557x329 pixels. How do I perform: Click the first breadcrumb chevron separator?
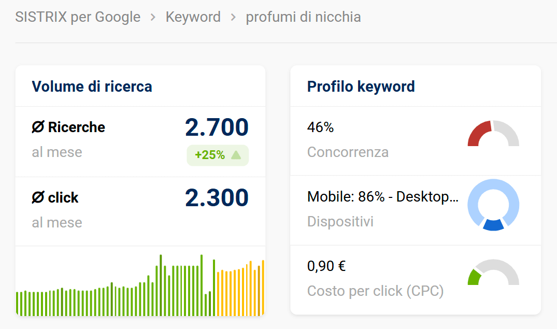[153, 17]
